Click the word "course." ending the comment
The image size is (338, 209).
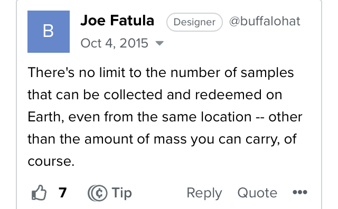51,161
